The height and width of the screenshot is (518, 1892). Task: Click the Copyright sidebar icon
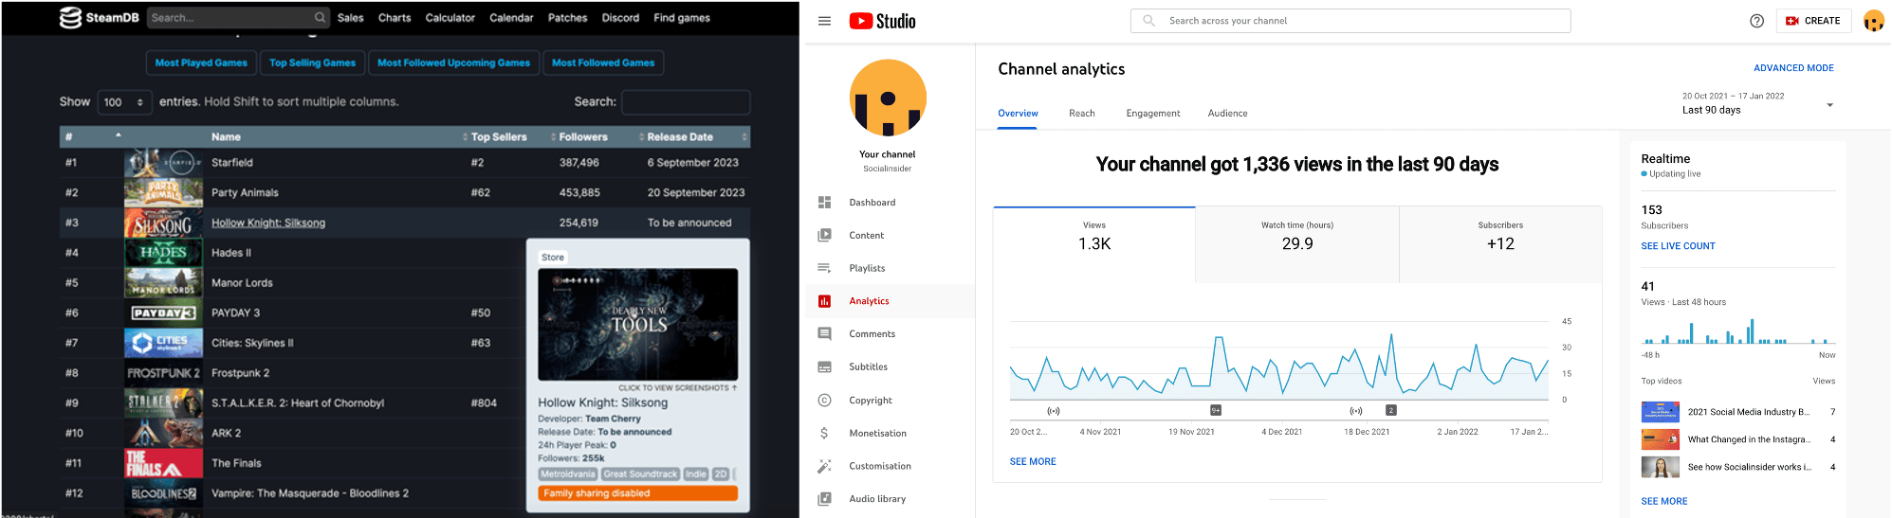tap(824, 401)
